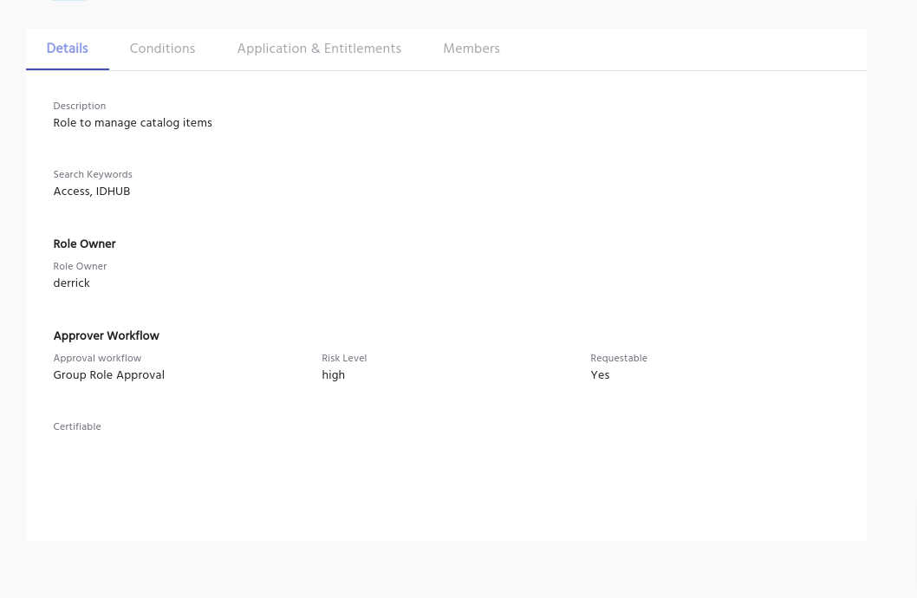Viewport: 917px width, 598px height.
Task: Select the 'Yes' requestable value
Action: [x=600, y=375]
